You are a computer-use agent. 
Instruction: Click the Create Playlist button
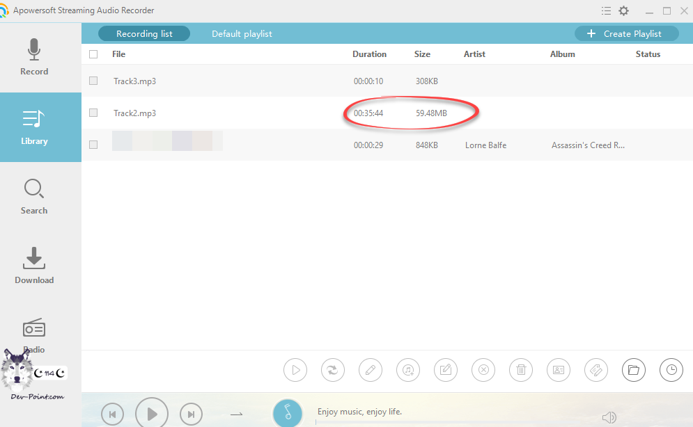pyautogui.click(x=627, y=33)
